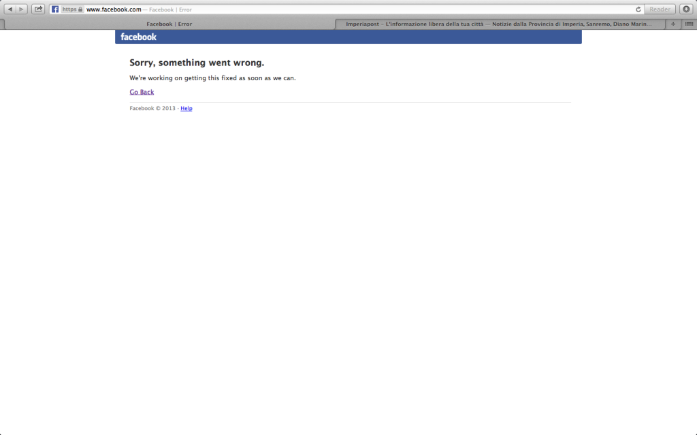The width and height of the screenshot is (697, 435).
Task: Open the Downloads button in toolbar
Action: [686, 9]
